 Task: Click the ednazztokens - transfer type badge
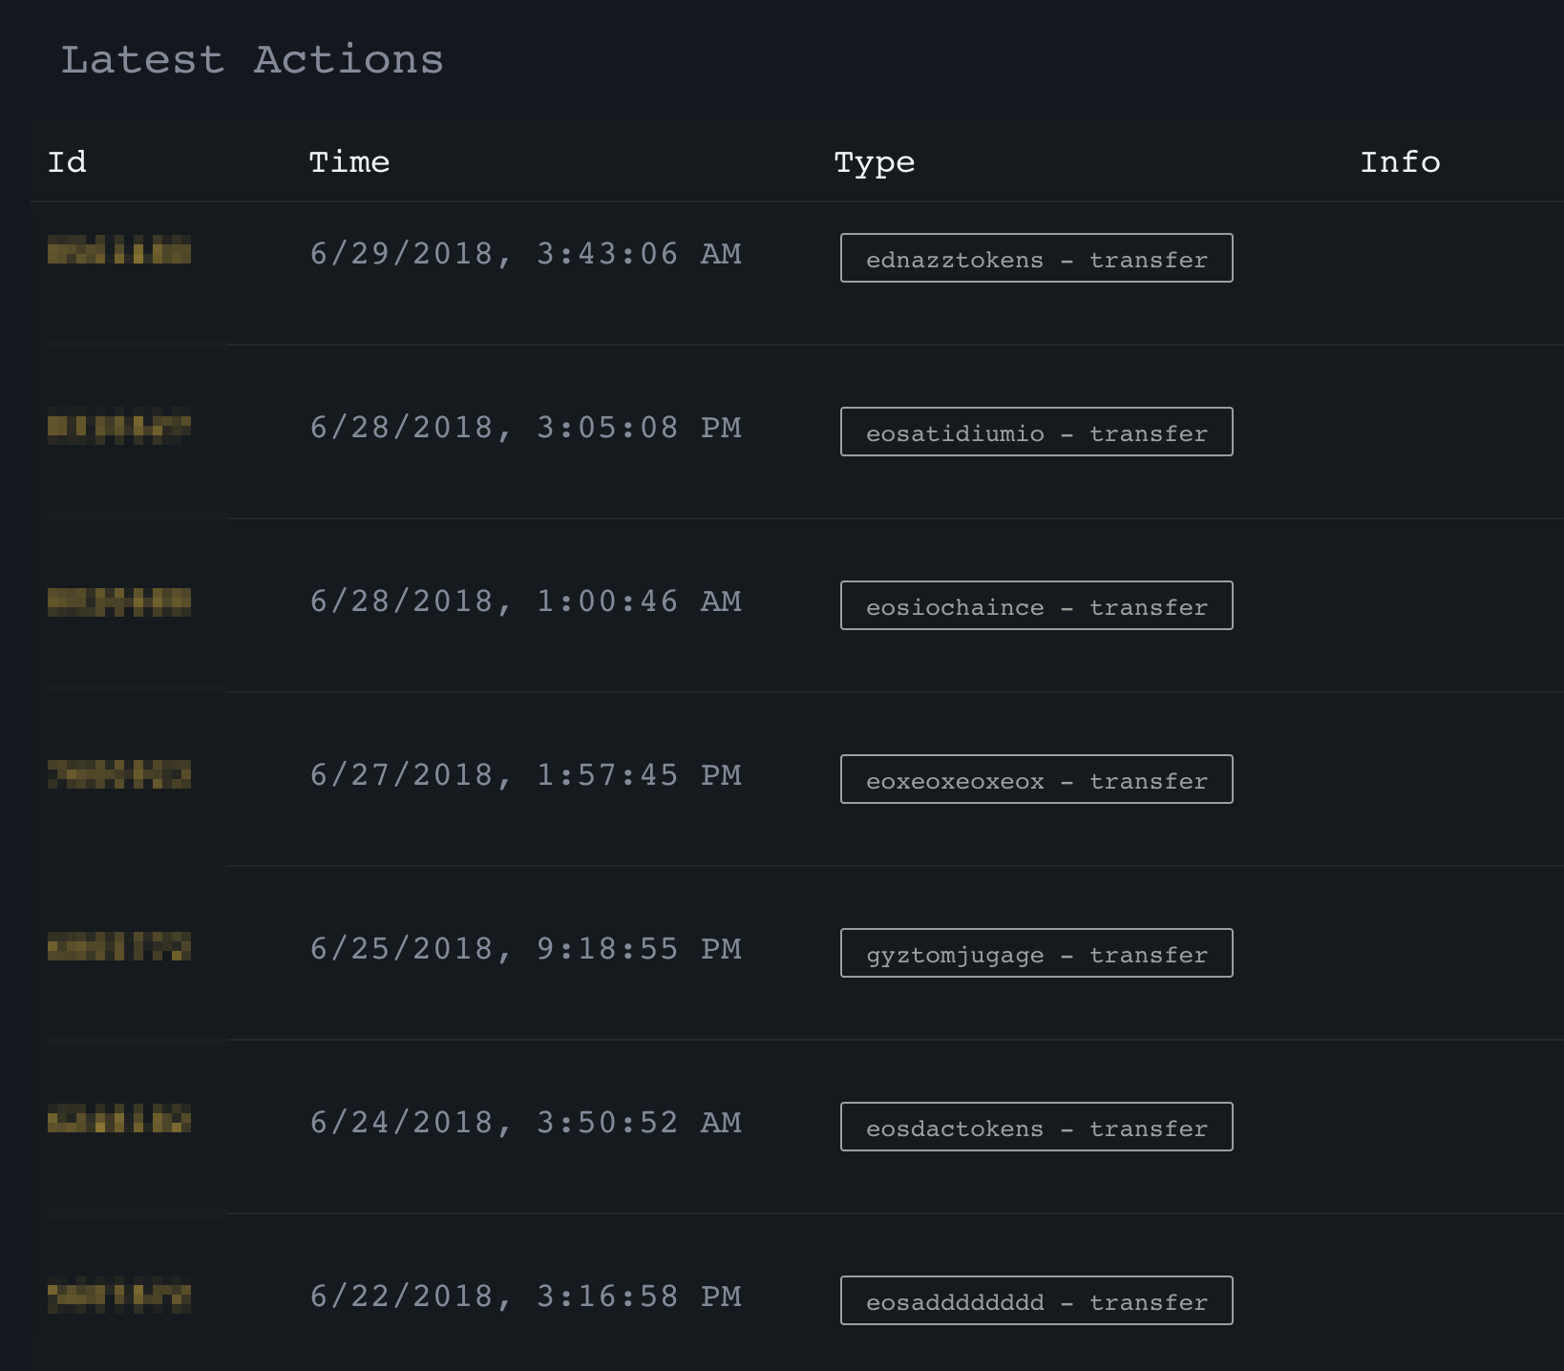(x=1036, y=258)
